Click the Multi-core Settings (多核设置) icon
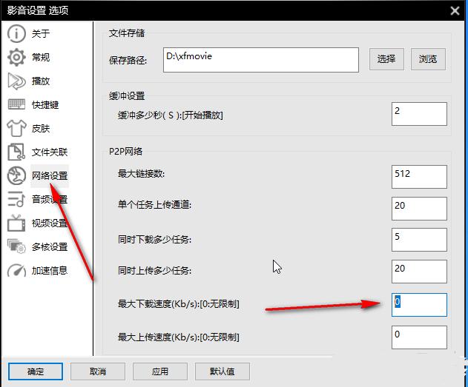 point(16,247)
